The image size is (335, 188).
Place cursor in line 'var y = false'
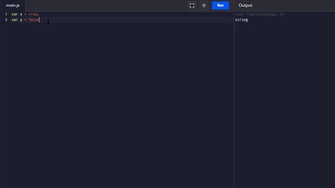pyautogui.click(x=26, y=20)
